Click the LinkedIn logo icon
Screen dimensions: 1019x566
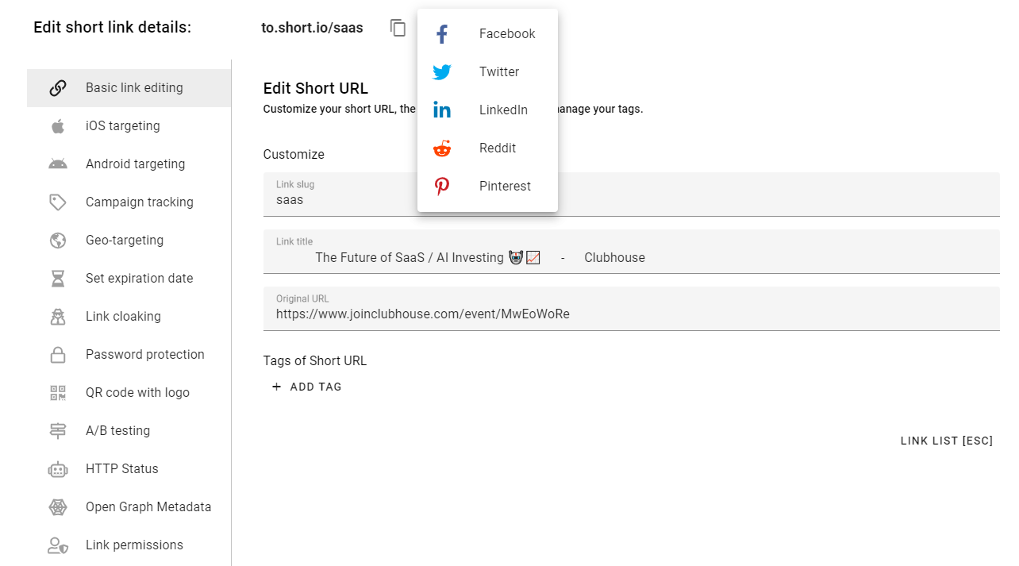coord(442,110)
